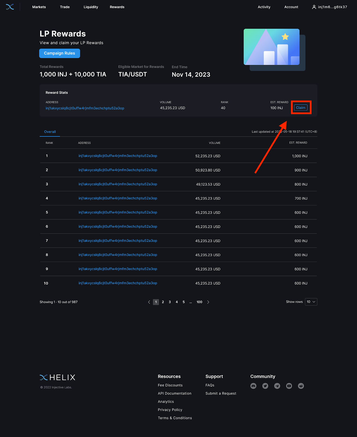Image resolution: width=357 pixels, height=437 pixels.
Task: Click the user profile icon beside the wallet address
Action: (x=314, y=7)
